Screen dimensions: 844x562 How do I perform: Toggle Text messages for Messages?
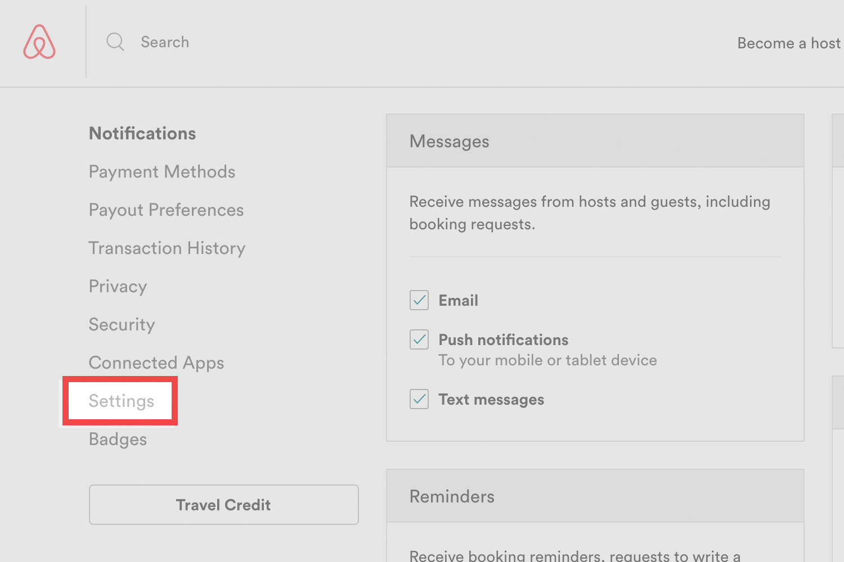tap(419, 399)
